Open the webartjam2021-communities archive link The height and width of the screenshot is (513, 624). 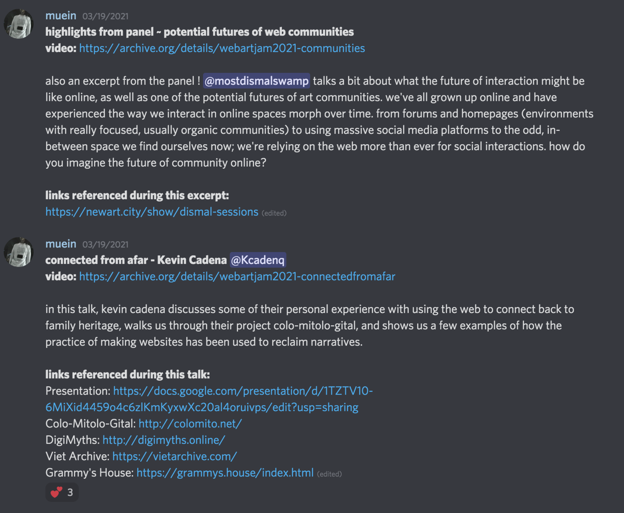coord(222,48)
